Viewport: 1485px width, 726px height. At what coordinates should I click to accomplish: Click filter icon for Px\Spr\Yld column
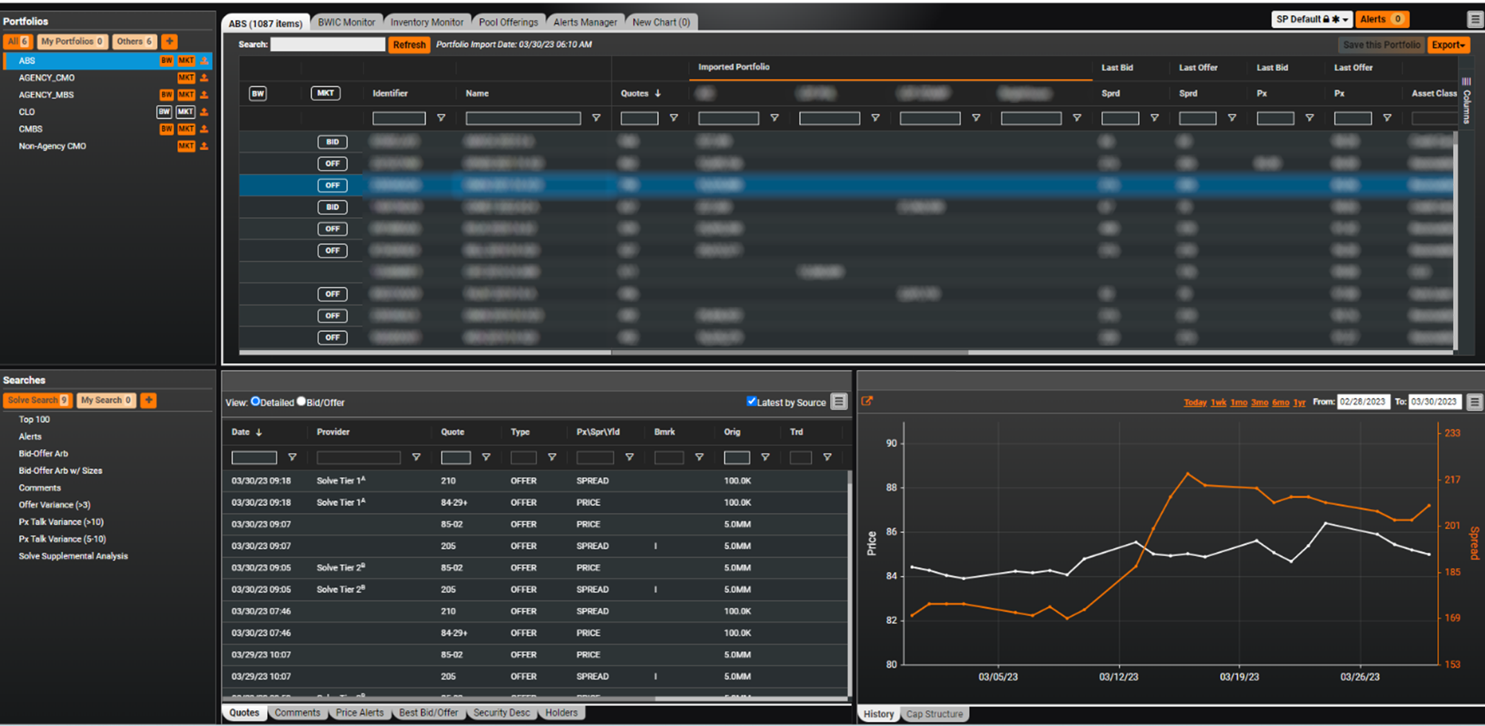coord(629,457)
